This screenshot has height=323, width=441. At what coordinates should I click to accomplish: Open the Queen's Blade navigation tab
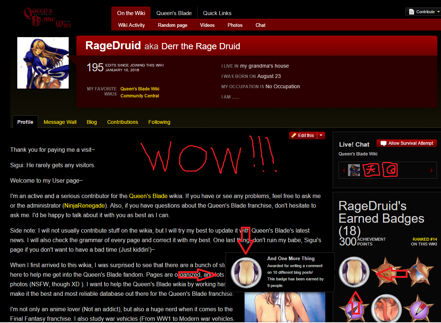point(174,13)
